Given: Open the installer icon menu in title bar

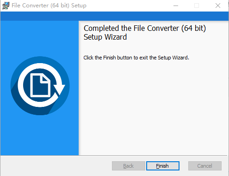Looking at the screenshot, I should click(x=6, y=6).
